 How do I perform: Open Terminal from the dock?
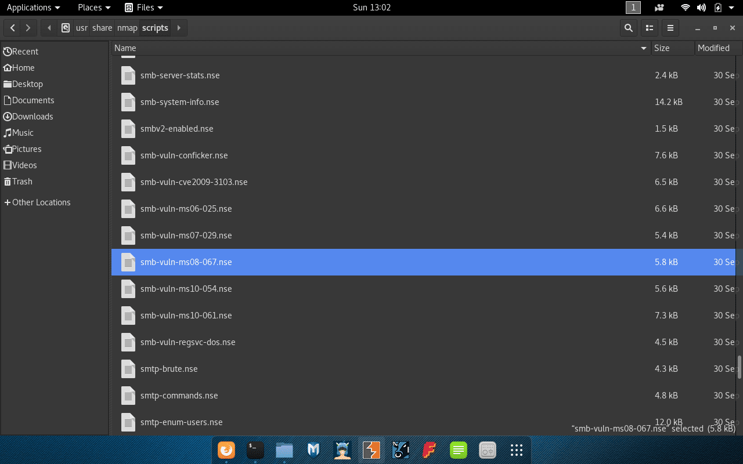(255, 450)
